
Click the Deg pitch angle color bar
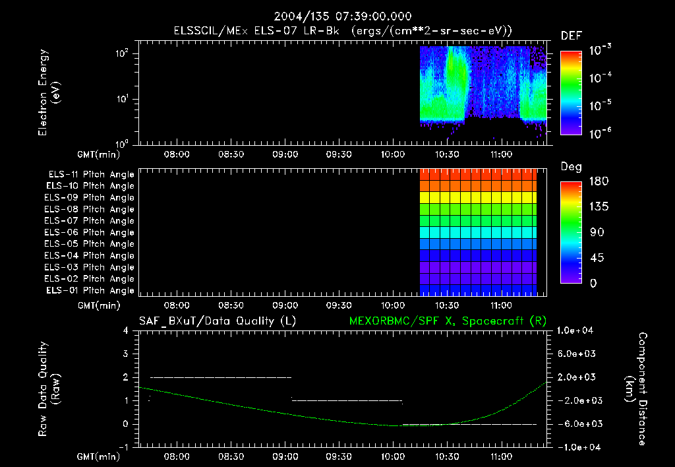pyautogui.click(x=571, y=232)
